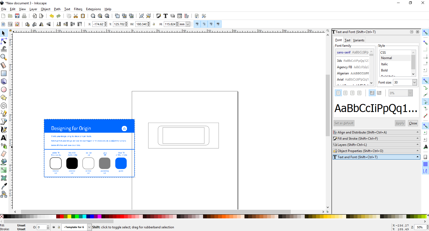Expand the Align and Distribute panel
This screenshot has height=231, width=429.
(376, 132)
